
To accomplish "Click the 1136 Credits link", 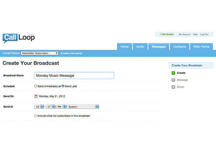I will tap(167, 34).
